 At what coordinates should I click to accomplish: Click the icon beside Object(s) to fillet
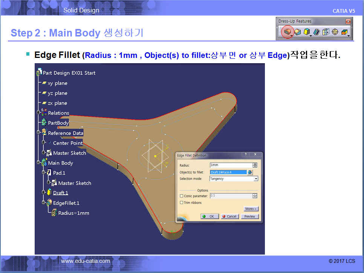tap(249, 172)
